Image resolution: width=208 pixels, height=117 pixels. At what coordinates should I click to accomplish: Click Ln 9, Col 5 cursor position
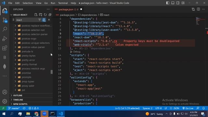point(127,108)
